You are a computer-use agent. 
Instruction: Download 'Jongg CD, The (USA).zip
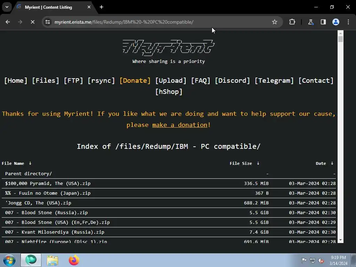pyautogui.click(x=38, y=203)
